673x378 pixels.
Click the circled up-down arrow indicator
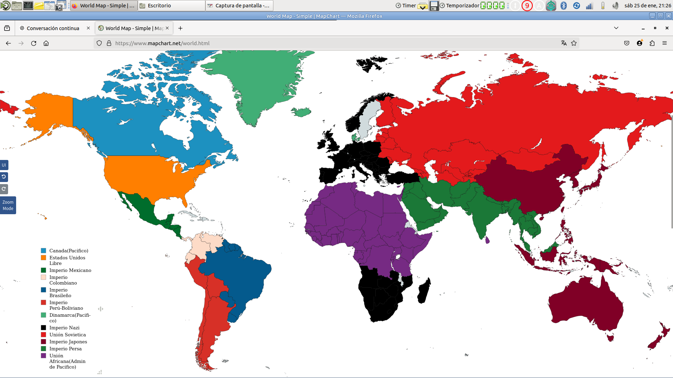click(x=515, y=5)
